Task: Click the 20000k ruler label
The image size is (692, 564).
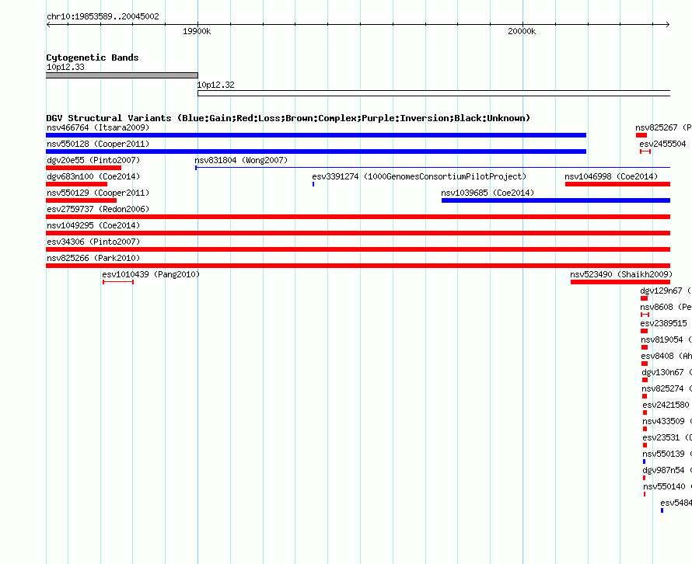Action: (522, 31)
